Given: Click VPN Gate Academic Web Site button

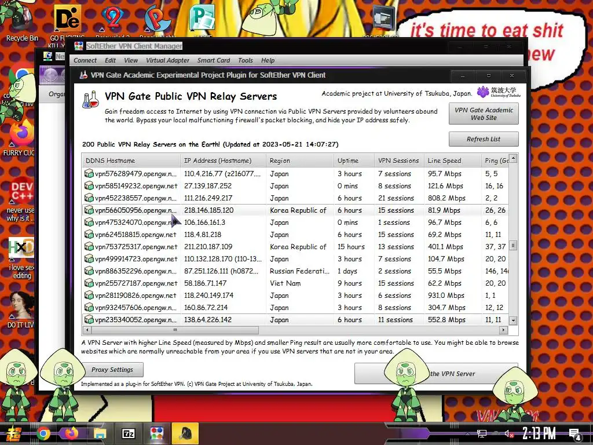Looking at the screenshot, I should pos(484,114).
